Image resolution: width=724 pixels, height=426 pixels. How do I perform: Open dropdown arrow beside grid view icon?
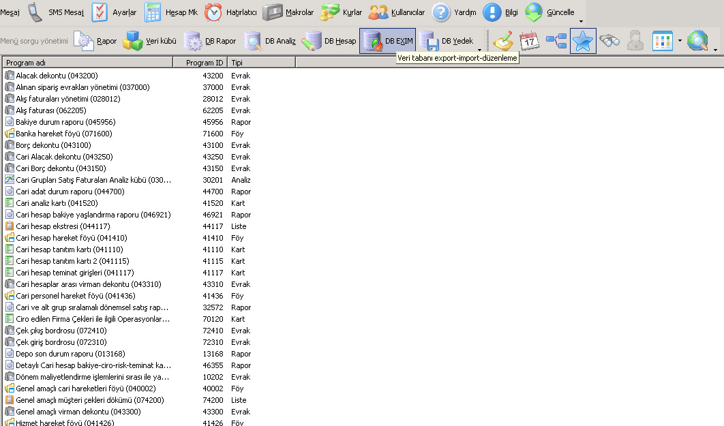coord(680,41)
